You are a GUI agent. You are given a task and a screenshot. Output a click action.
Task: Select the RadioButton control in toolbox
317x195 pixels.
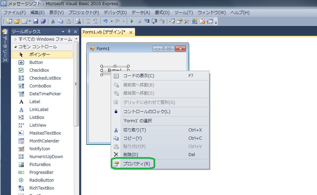coord(42,180)
